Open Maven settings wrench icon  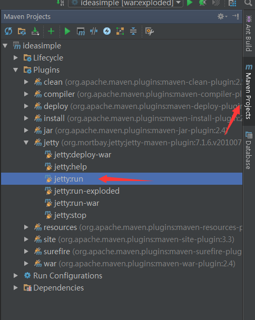pos(149,31)
